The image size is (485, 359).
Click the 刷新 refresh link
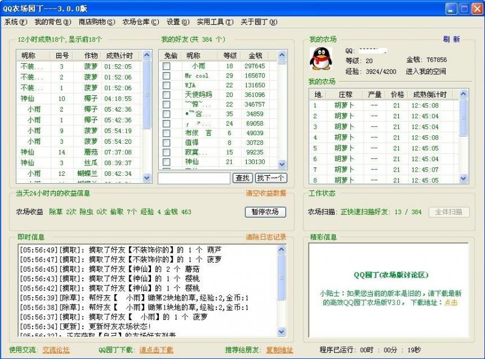(x=451, y=39)
